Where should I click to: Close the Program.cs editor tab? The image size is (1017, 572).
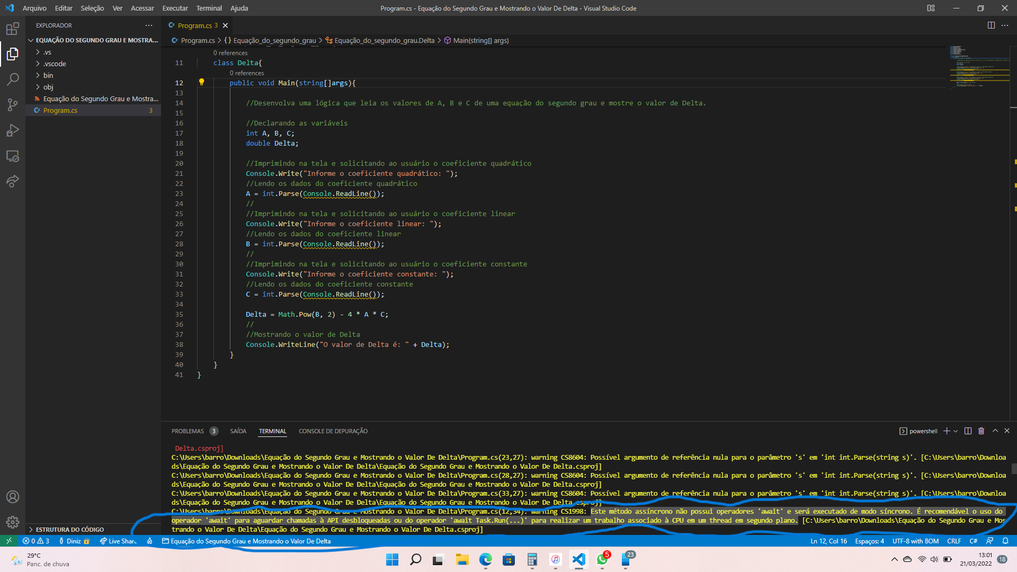click(225, 25)
